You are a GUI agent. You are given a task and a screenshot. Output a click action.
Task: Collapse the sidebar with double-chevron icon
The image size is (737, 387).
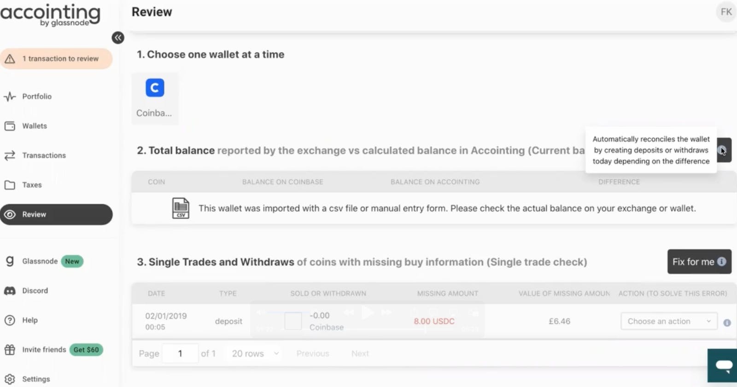tap(118, 38)
